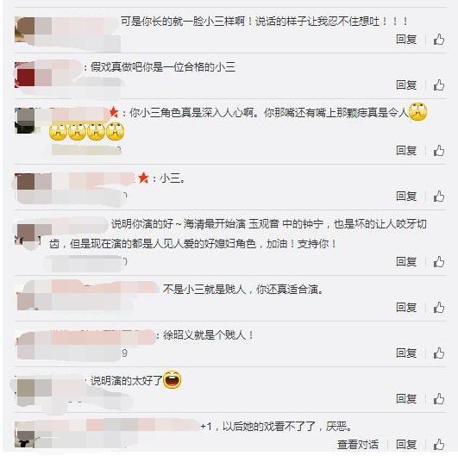Like the first comment about 小三样
This screenshot has height=456, width=458.
tap(439, 40)
